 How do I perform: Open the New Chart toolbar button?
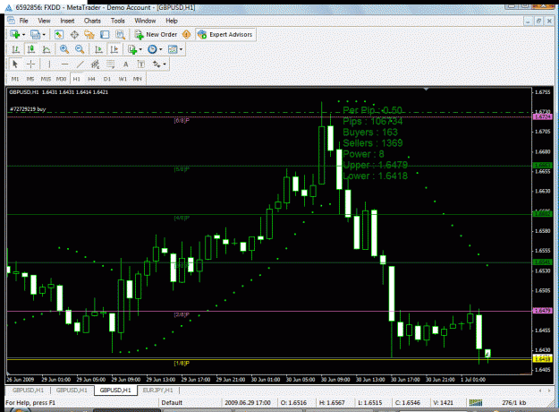pyautogui.click(x=14, y=34)
